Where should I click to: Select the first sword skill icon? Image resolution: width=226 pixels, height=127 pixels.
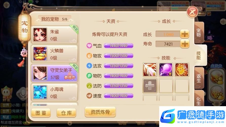tap(150, 70)
